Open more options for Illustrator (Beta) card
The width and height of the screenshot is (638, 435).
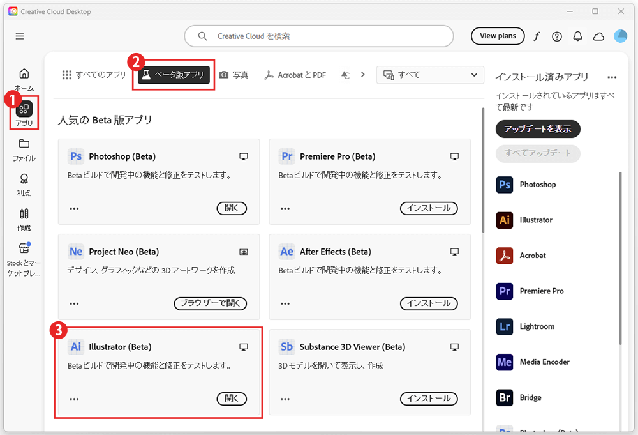tap(75, 399)
